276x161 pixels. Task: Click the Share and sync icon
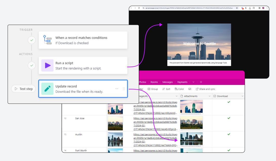point(197,89)
